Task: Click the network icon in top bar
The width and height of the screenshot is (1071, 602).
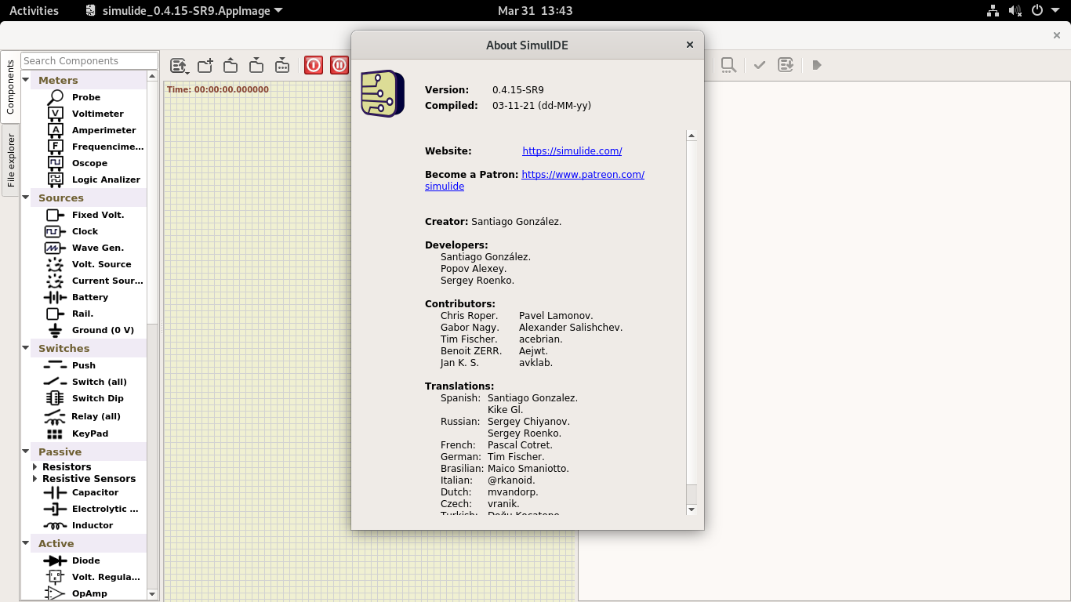Action: (x=993, y=11)
